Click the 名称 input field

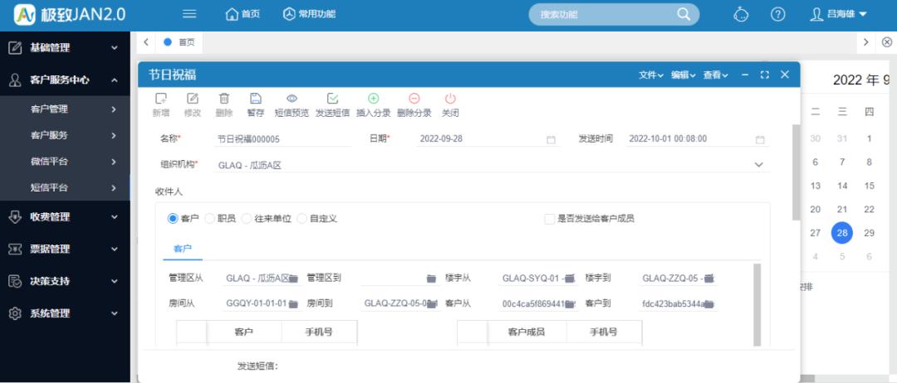(282, 138)
